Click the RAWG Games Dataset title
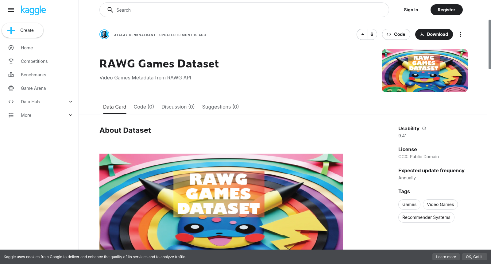 coord(159,64)
